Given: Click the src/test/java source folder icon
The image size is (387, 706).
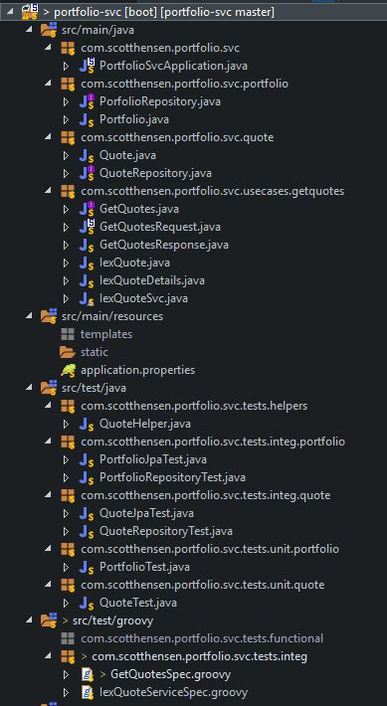Looking at the screenshot, I should [x=49, y=388].
